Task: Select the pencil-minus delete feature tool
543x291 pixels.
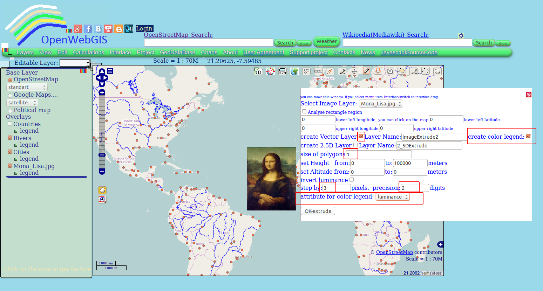Action: pyautogui.click(x=342, y=71)
